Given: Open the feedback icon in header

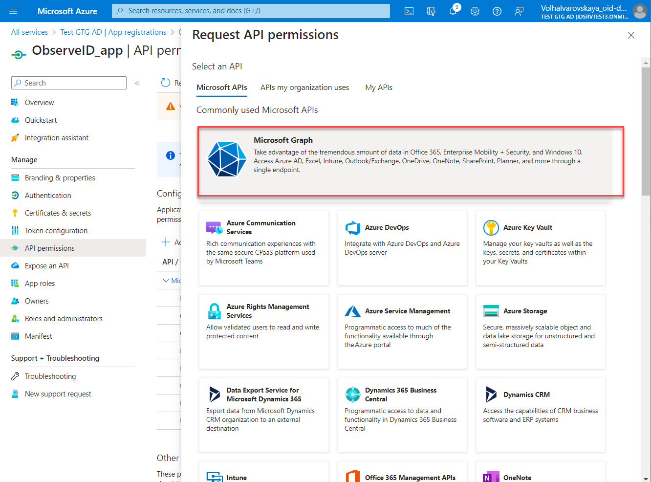Looking at the screenshot, I should pos(519,11).
